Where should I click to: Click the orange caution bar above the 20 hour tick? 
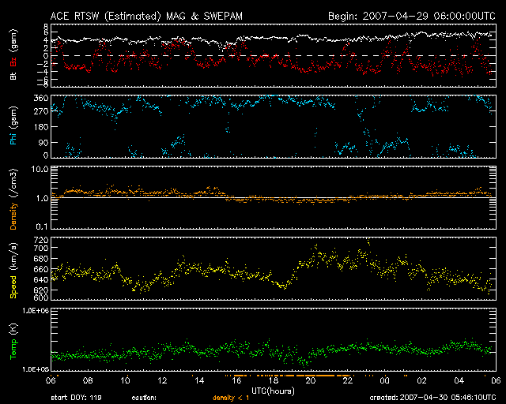(x=312, y=374)
